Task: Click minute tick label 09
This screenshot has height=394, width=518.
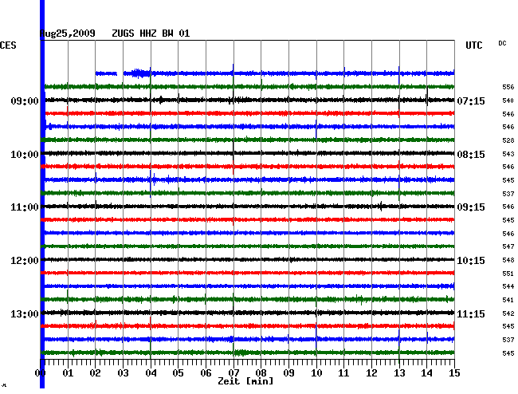Action: tap(288, 373)
